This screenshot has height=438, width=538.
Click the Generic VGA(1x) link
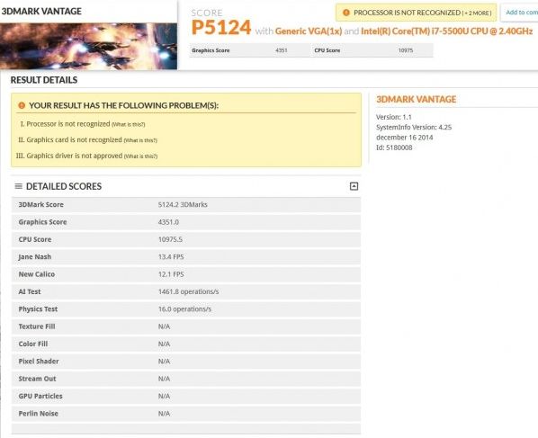coord(309,31)
